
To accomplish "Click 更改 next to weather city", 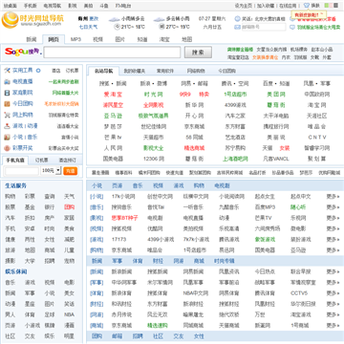I will tap(94, 19).
